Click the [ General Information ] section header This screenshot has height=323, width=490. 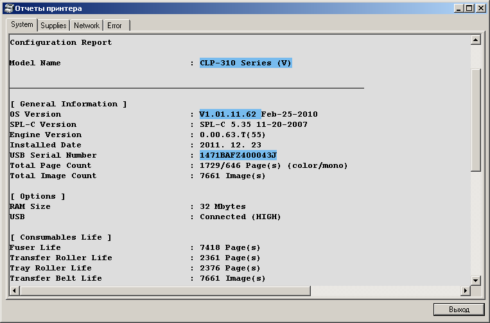click(69, 104)
